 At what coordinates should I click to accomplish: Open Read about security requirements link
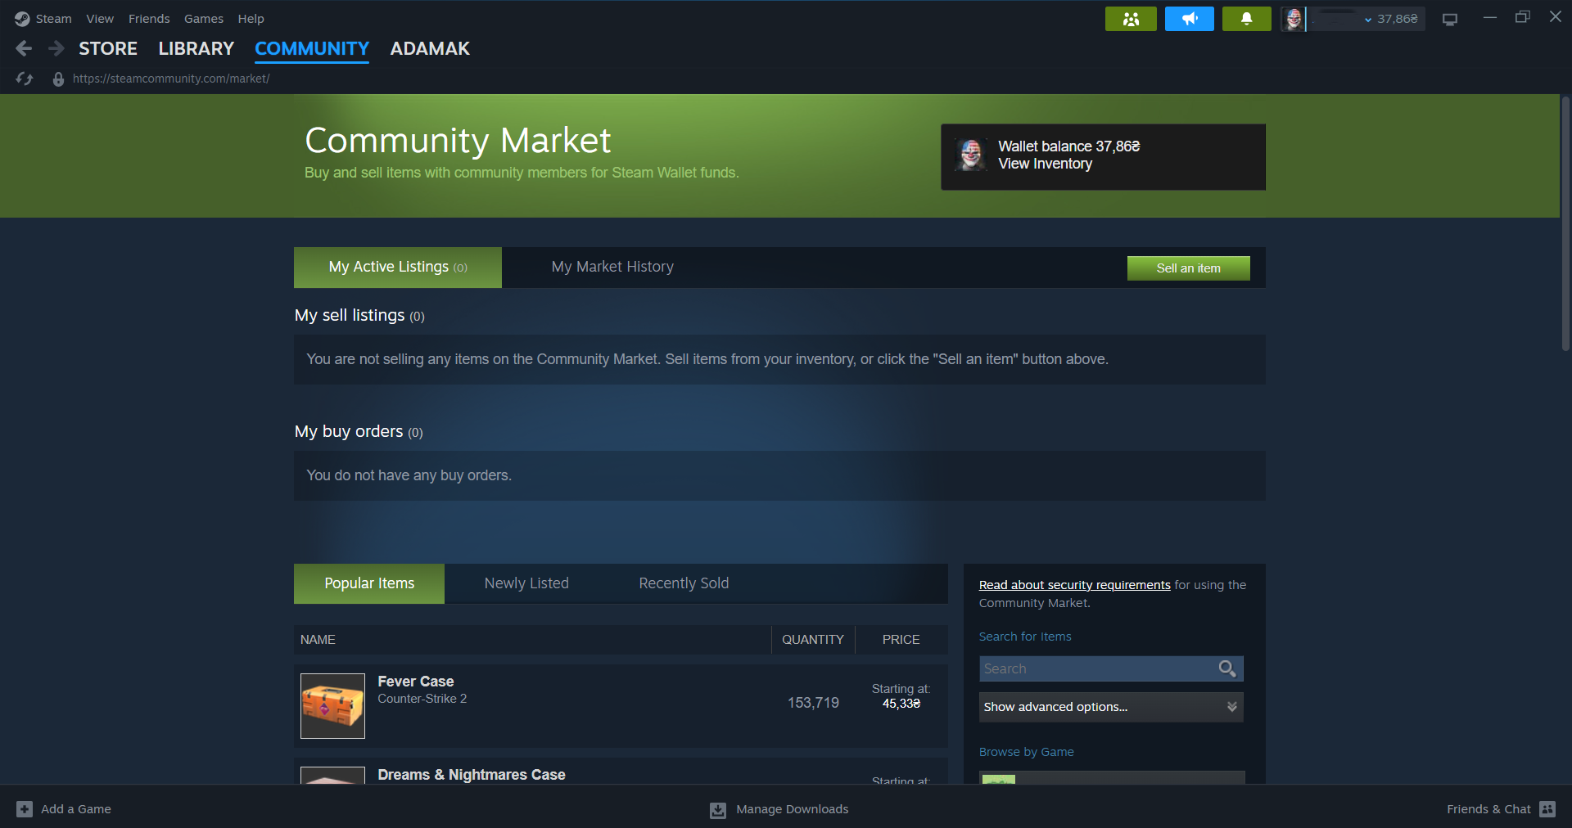(x=1074, y=585)
